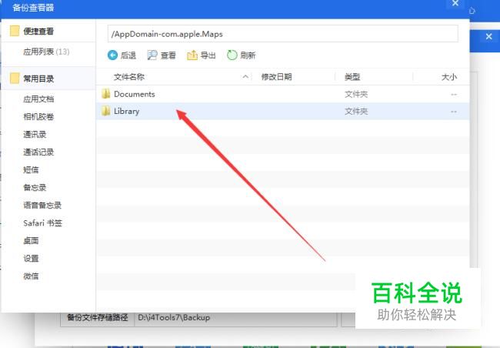Sort by 文件名称 column header
Viewport: 500px width, 348px height.
pos(129,77)
